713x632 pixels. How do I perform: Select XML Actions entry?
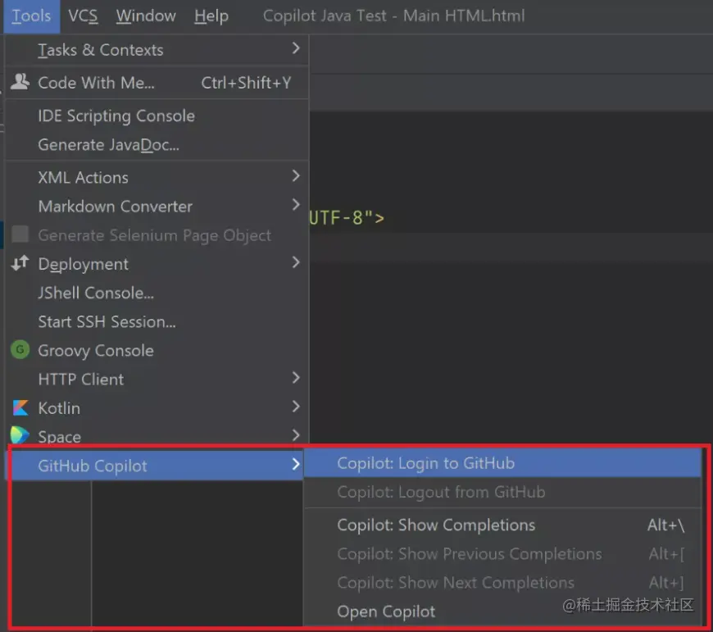(157, 177)
